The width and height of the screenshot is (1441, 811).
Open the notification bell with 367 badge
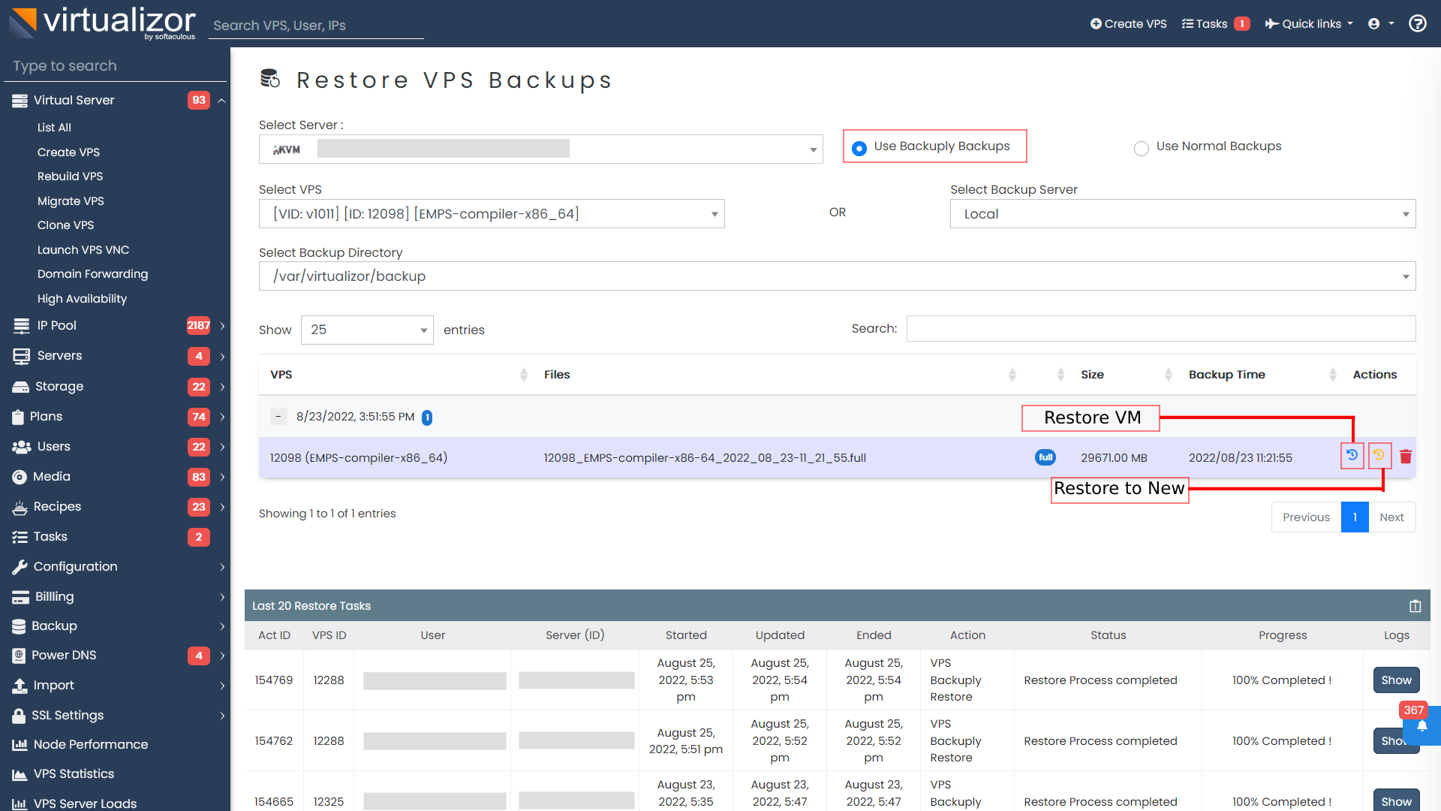pyautogui.click(x=1422, y=725)
